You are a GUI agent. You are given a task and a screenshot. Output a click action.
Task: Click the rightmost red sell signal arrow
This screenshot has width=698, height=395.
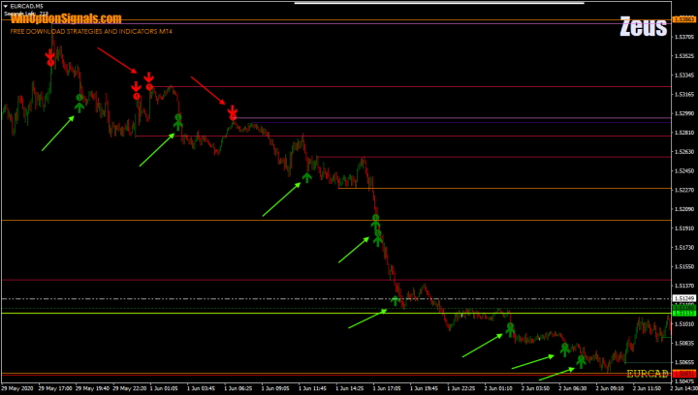tap(233, 113)
